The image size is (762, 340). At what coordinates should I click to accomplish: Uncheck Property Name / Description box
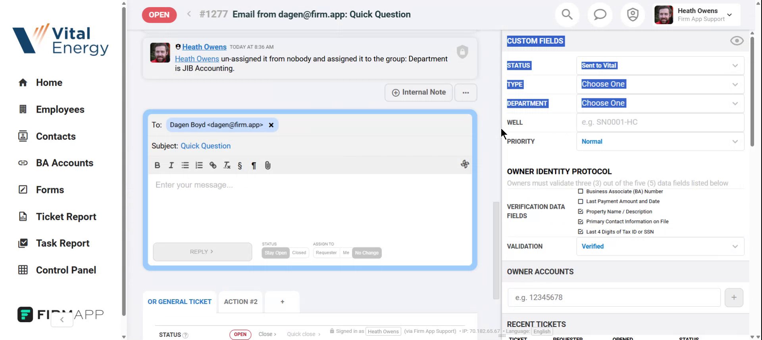[x=581, y=212]
